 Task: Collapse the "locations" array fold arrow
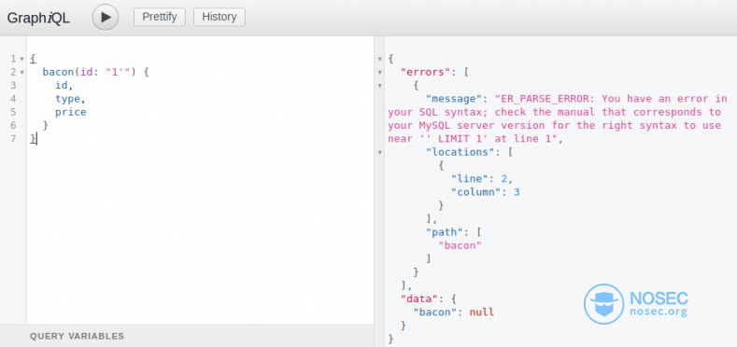coord(380,152)
